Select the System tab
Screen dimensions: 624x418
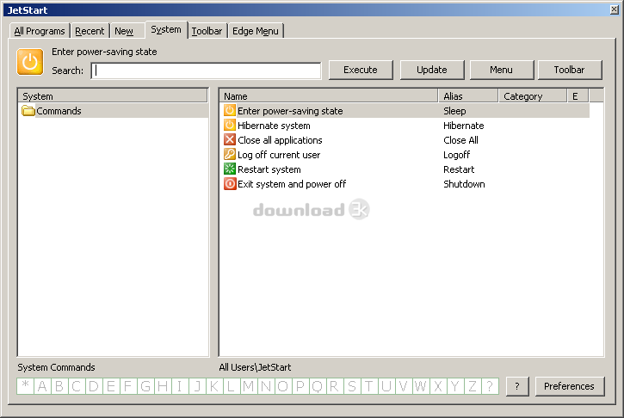pos(166,29)
